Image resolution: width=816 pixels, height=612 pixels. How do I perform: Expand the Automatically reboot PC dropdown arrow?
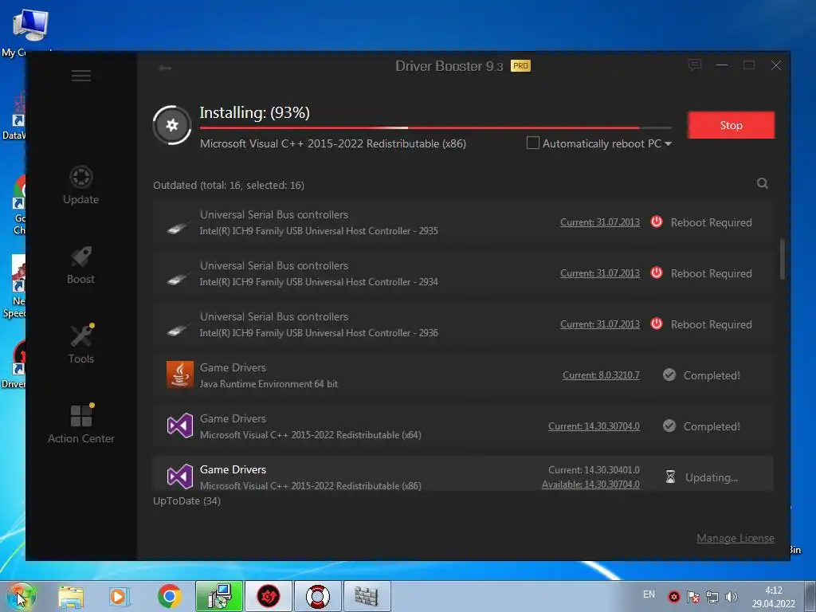click(x=669, y=143)
